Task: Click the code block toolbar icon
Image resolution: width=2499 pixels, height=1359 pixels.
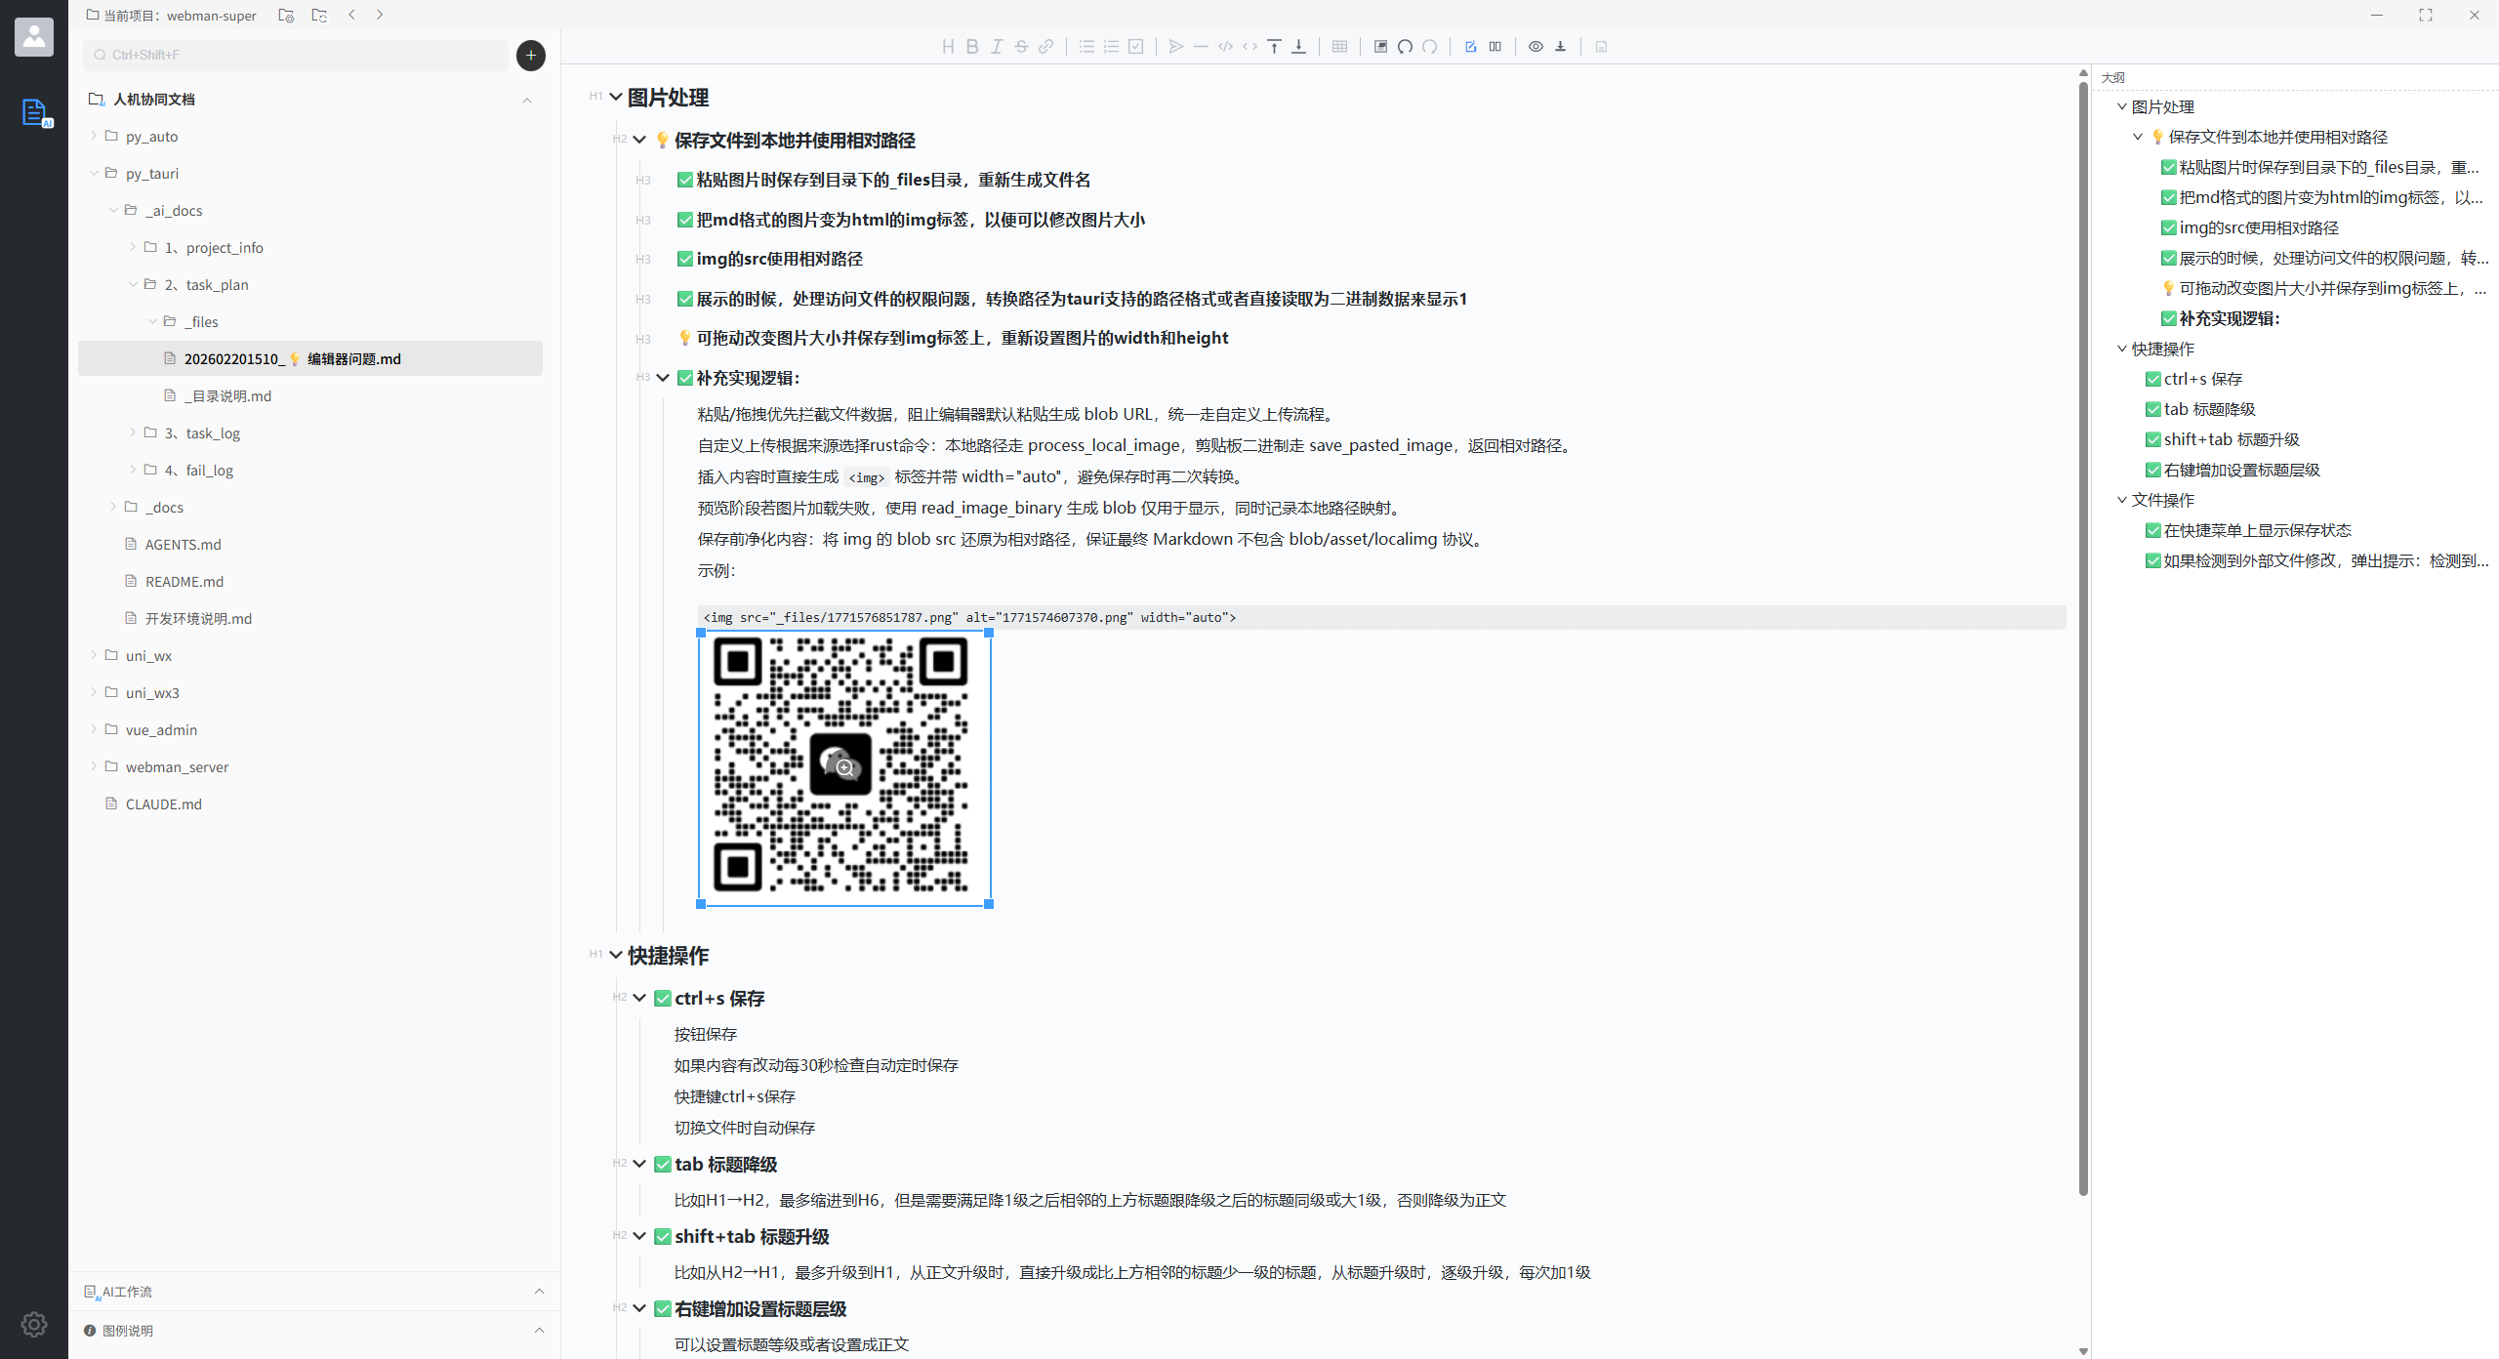Action: tap(1225, 46)
